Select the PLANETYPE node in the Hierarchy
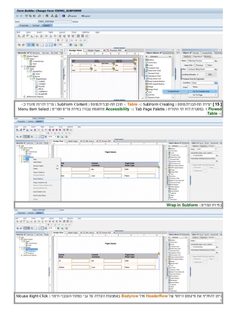Screen dimensions: 234x331 click(43, 93)
